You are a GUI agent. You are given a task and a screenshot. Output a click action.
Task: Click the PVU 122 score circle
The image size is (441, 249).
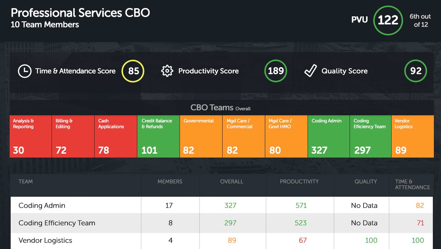click(388, 20)
